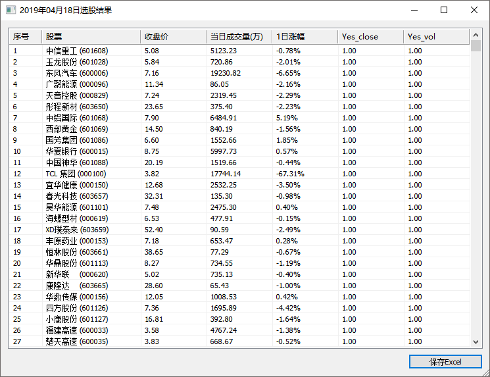Sort by the 1日涨幅 column header
Image resolution: width=490 pixels, height=377 pixels.
(x=304, y=37)
